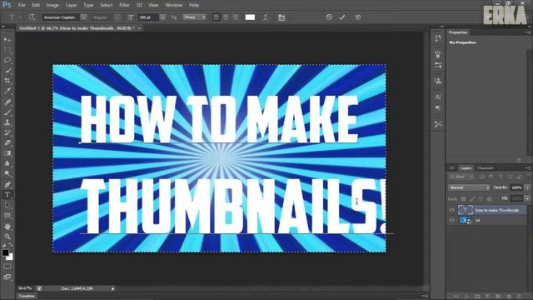Open the Character and Paragraph panels

pos(281,17)
